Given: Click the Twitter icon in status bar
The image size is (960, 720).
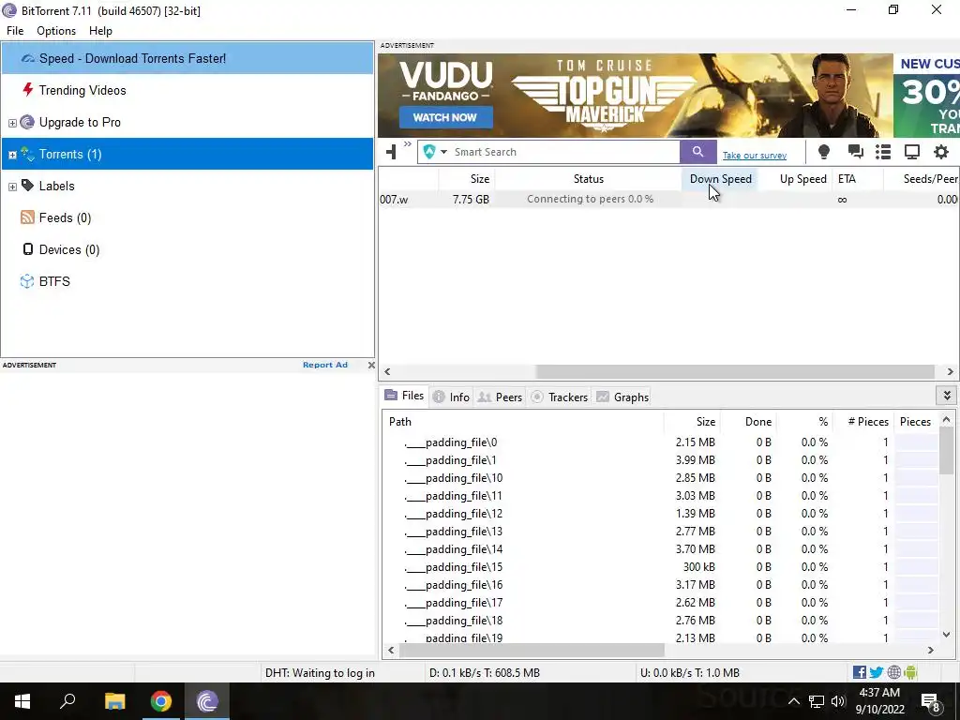Looking at the screenshot, I should point(877,672).
